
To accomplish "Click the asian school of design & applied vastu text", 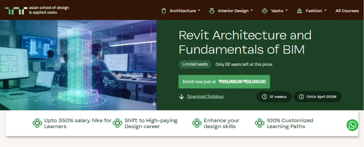I will point(49,10).
